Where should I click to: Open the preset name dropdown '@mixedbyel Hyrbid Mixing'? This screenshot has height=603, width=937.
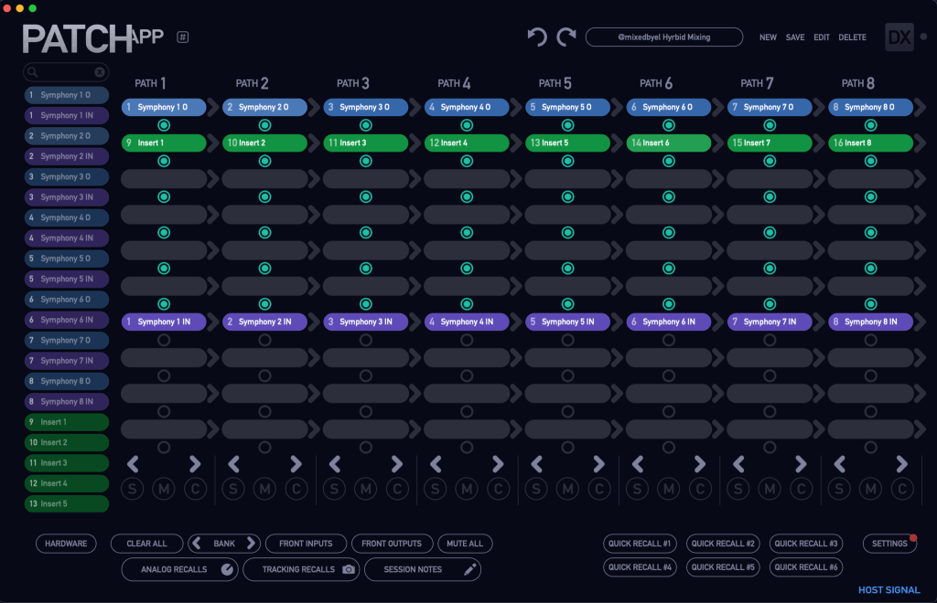point(664,37)
